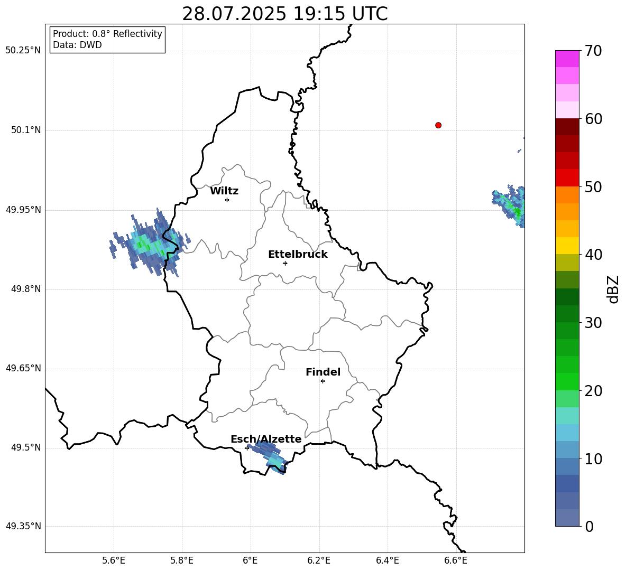Click the 'Findel' city label
The width and height of the screenshot is (626, 571).
323,372
